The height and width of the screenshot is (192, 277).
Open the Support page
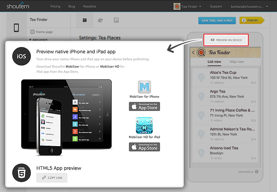tap(216, 6)
